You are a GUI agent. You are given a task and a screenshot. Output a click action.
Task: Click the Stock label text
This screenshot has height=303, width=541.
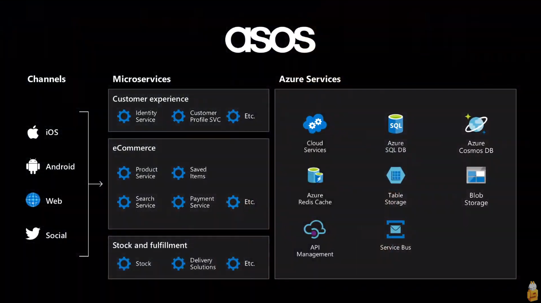click(143, 264)
